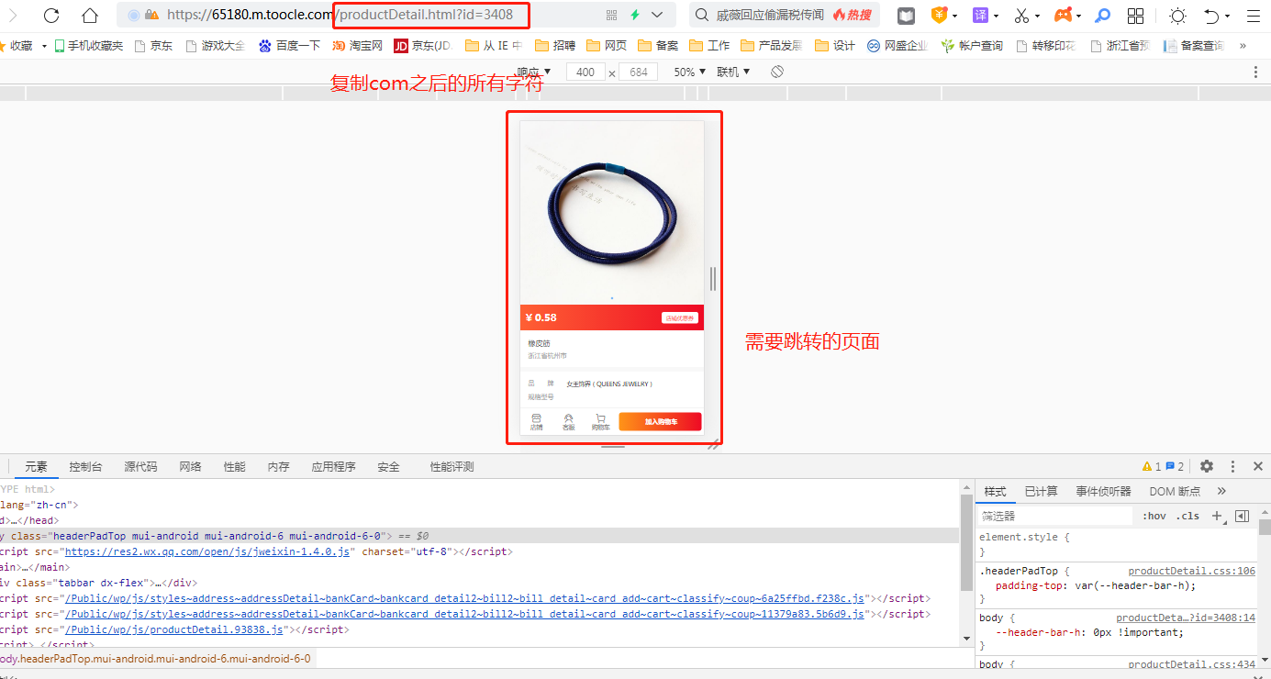Open the 已计算 Computed styles tab
Viewport: 1271px width, 679px height.
(1041, 492)
